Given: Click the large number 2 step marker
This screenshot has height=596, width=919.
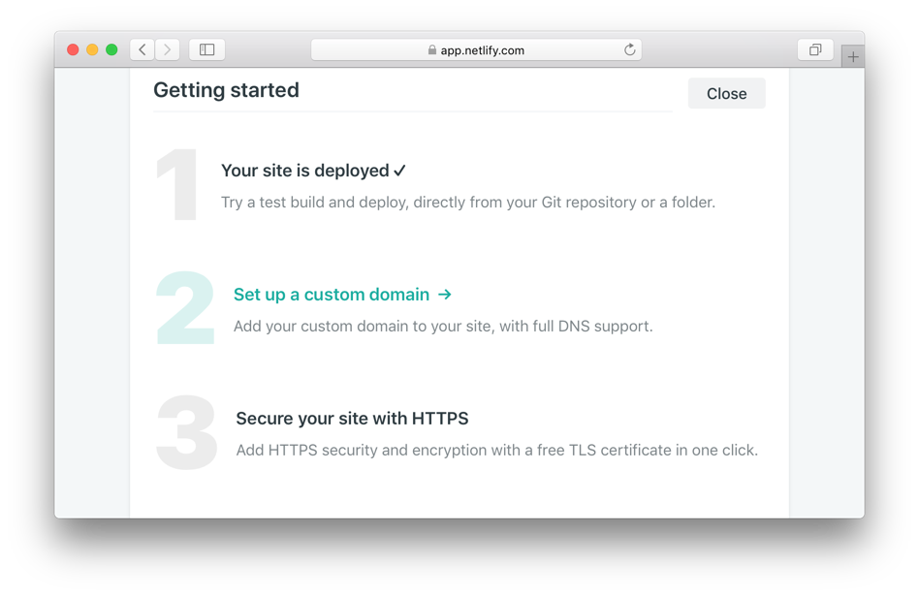Looking at the screenshot, I should 185,307.
